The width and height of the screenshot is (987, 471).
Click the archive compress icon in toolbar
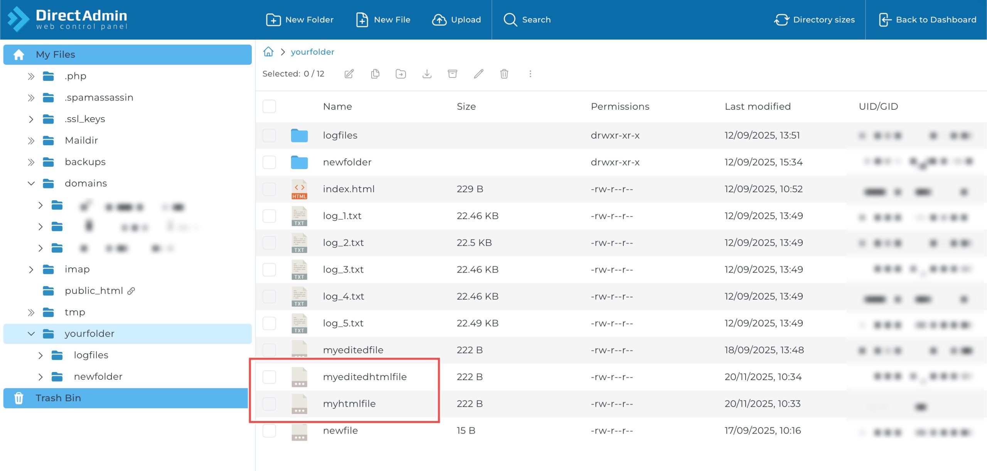(453, 74)
